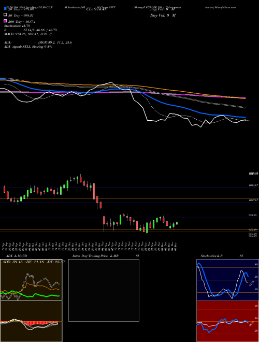The image size is (259, 342).
Task: Click the white 50 Day EMA legend swatch
Action: (5, 15)
